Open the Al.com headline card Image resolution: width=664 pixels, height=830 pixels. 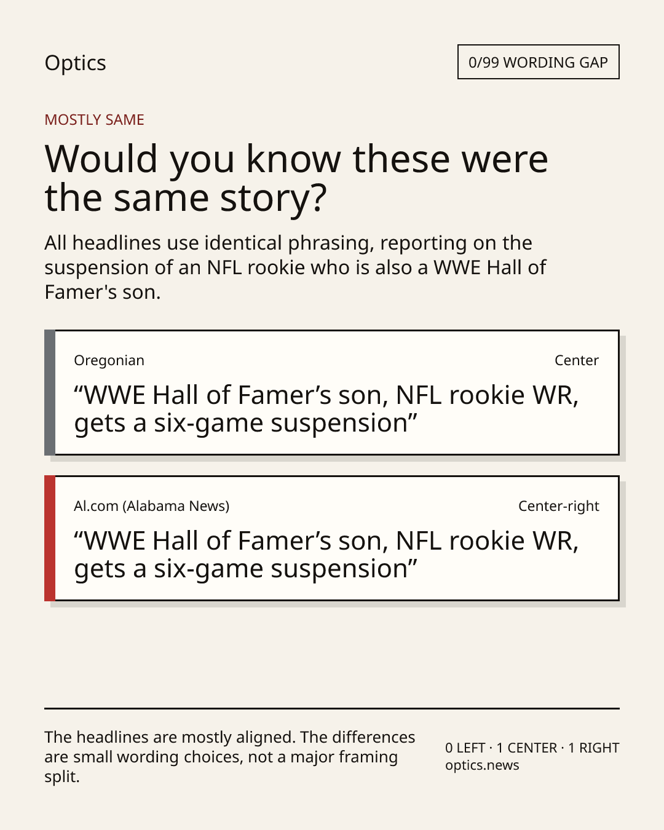[332, 539]
